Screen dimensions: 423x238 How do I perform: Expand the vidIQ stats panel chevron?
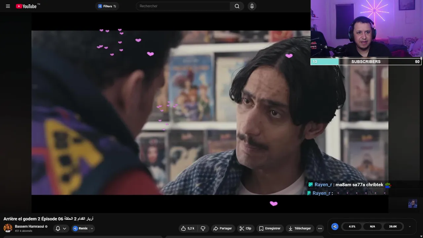tap(410, 226)
